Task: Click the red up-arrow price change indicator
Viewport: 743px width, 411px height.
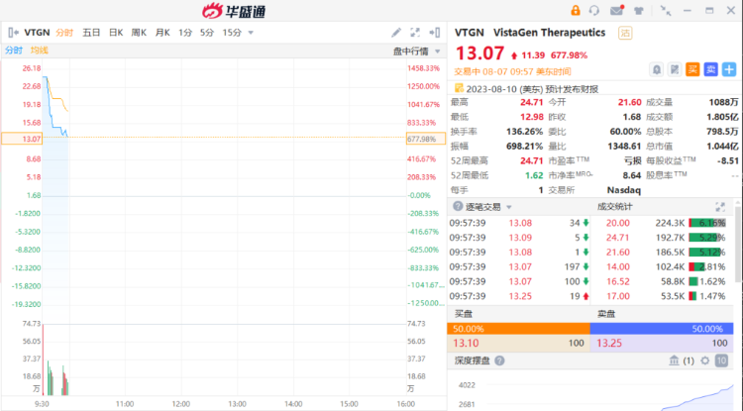Action: tap(514, 55)
